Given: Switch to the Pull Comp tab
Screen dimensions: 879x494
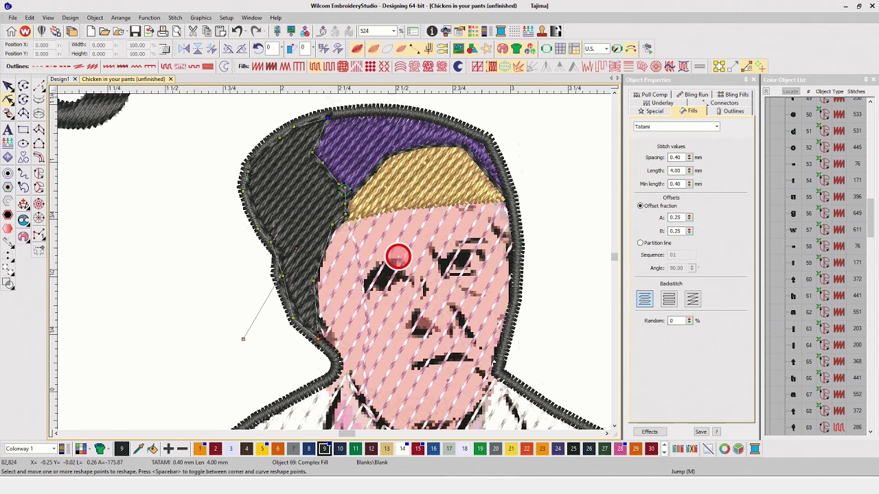Looking at the screenshot, I should point(650,95).
